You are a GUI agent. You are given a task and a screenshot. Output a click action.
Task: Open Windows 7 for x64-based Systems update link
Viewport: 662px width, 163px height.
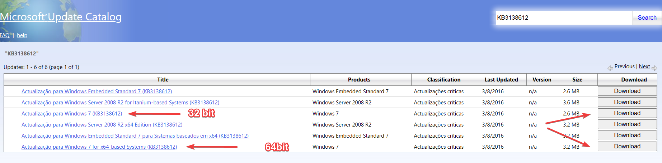[x=99, y=147]
